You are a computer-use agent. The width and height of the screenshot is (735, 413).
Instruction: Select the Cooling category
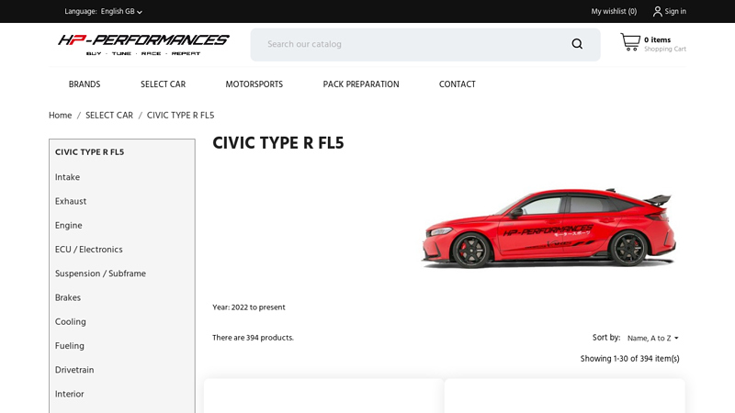[x=71, y=322]
